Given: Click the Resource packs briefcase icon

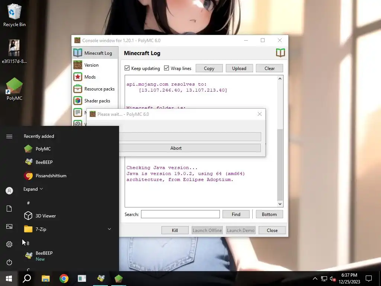Looking at the screenshot, I should [78, 89].
